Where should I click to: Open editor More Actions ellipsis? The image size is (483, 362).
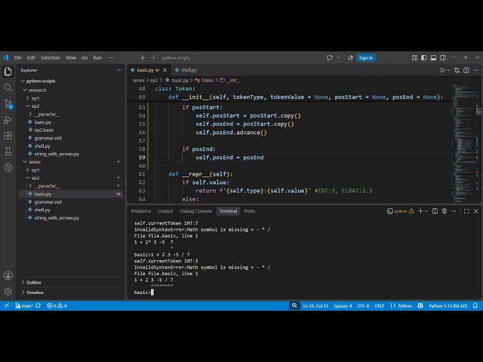(476, 70)
